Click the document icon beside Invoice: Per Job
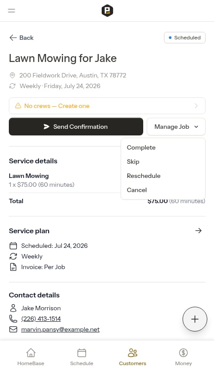Viewport: 221px width, 374px height. coord(13,267)
